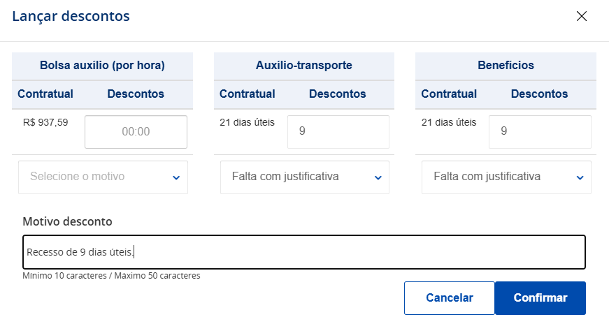This screenshot has height=324, width=609.
Task: Click the Lançar descontos dialog title
Action: [71, 16]
